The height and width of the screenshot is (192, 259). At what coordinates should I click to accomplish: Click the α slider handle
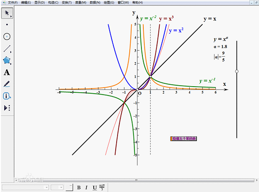point(237,71)
